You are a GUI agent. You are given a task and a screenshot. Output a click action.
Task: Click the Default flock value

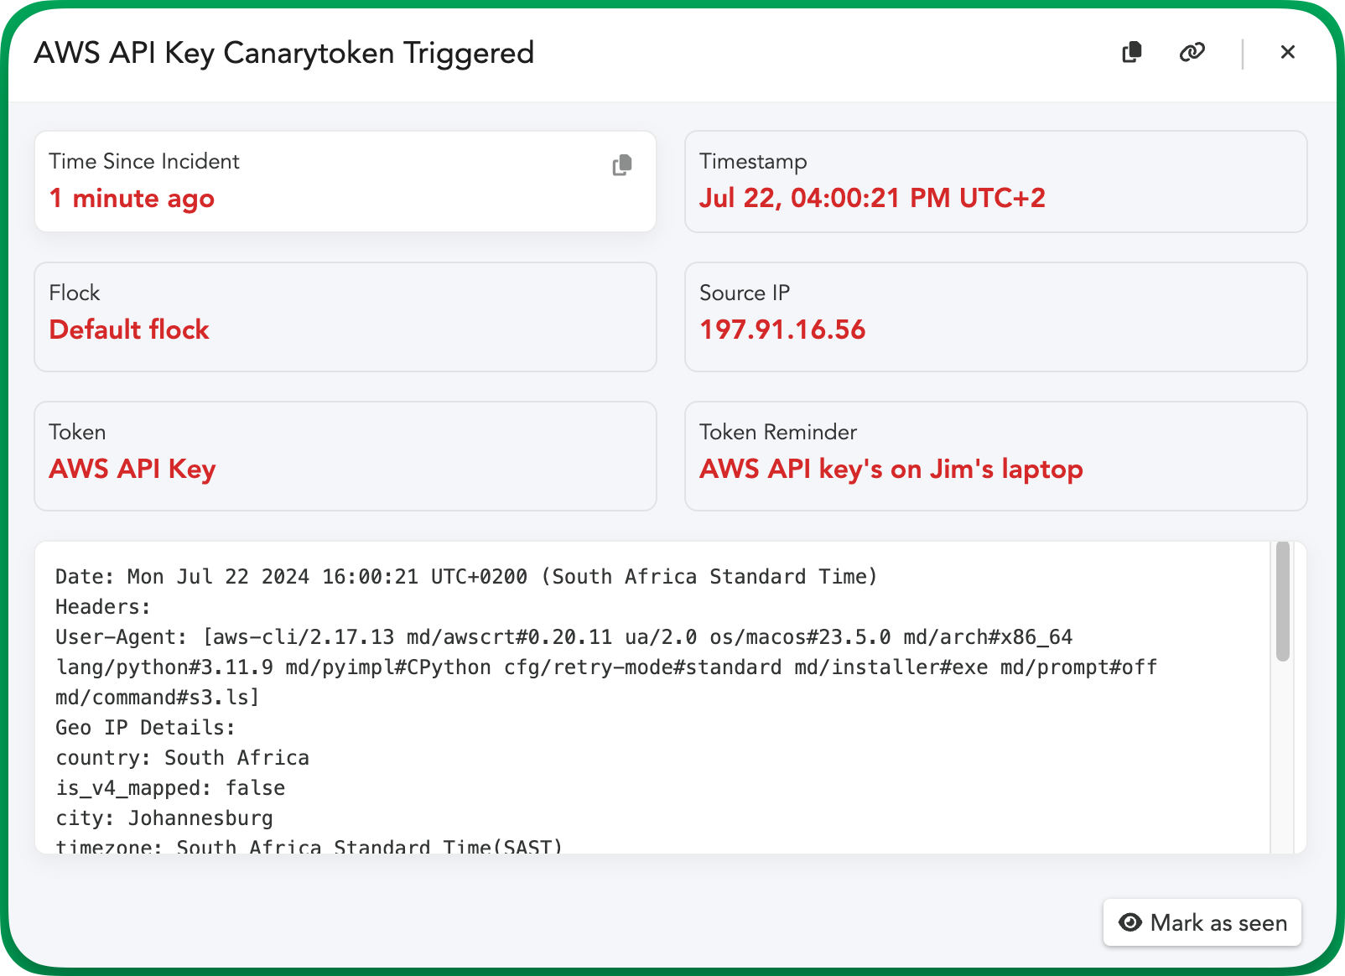129,330
